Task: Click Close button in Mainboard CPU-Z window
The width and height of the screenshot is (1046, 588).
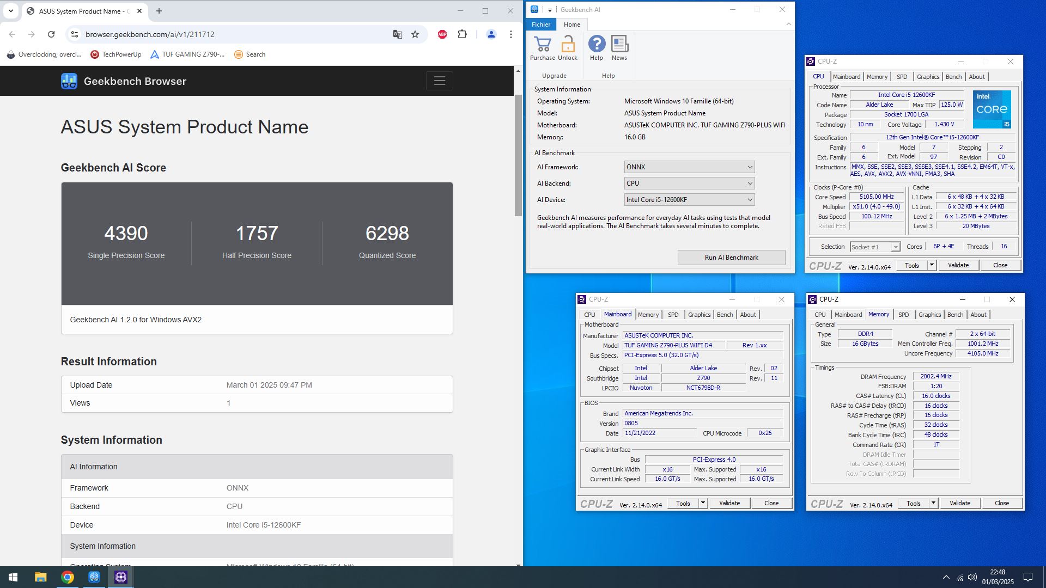Action: tap(771, 503)
